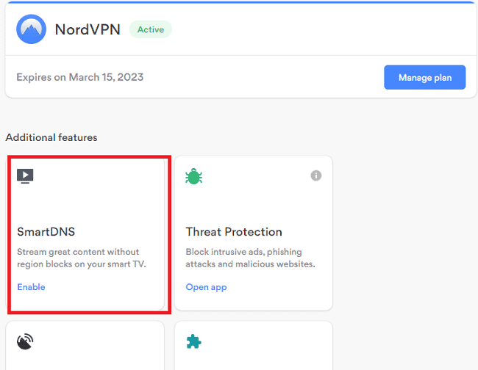Viewport: 478px width, 370px height.
Task: Open app link under Threat Protection
Action: coord(206,287)
